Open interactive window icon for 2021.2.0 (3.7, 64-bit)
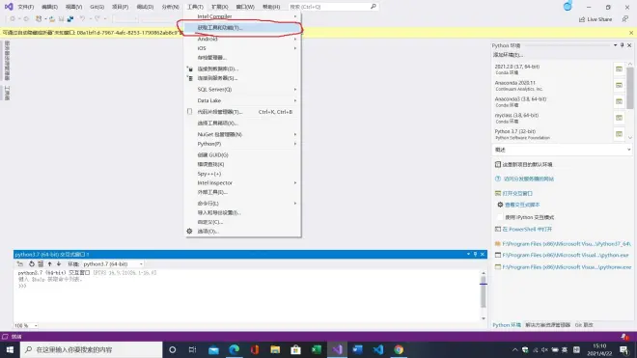Image resolution: width=637 pixels, height=358 pixels. (x=619, y=69)
